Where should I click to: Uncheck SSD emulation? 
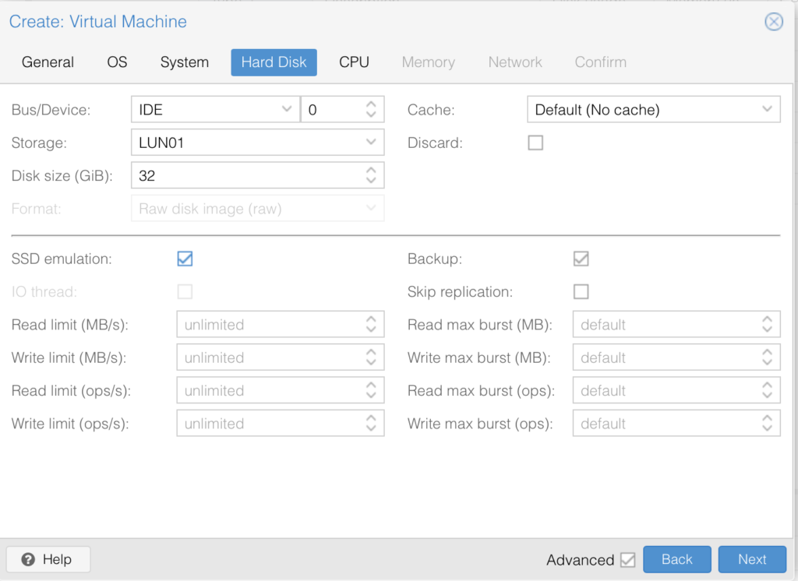[x=185, y=257]
